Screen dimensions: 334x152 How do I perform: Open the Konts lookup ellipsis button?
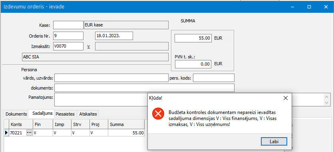tap(29, 133)
